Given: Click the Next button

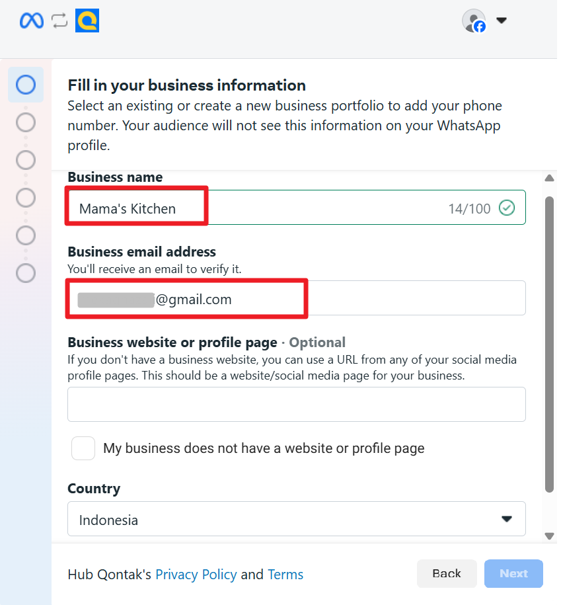Looking at the screenshot, I should point(513,574).
